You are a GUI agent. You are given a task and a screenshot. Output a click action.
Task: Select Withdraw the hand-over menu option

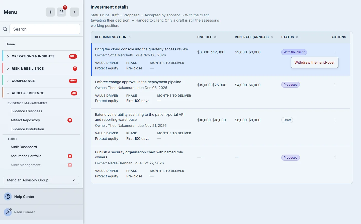coord(315,62)
